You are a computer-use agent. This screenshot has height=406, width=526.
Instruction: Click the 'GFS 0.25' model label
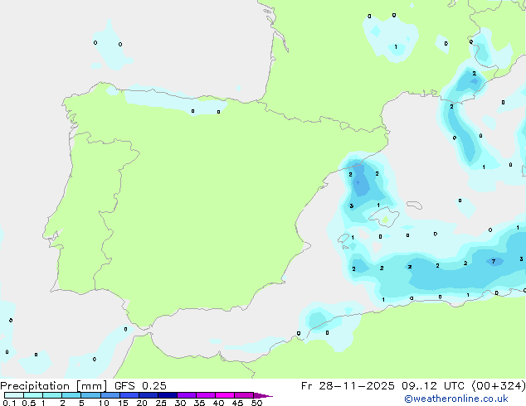(x=140, y=386)
